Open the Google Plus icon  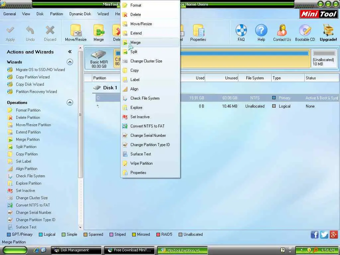[334, 234]
